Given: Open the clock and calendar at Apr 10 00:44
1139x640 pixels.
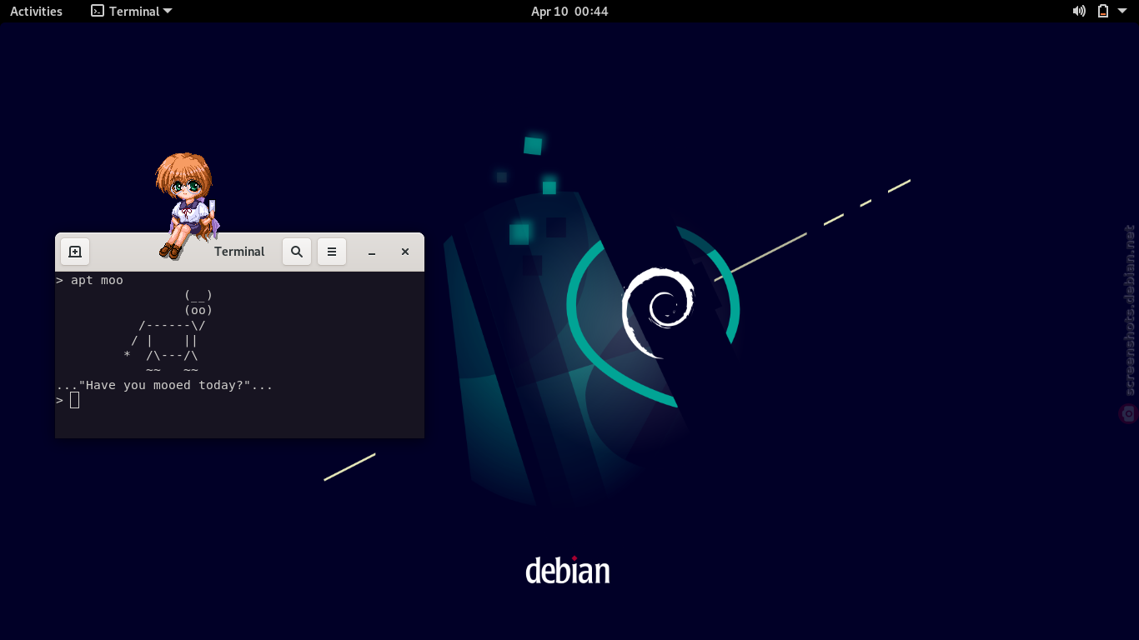Looking at the screenshot, I should tap(569, 11).
